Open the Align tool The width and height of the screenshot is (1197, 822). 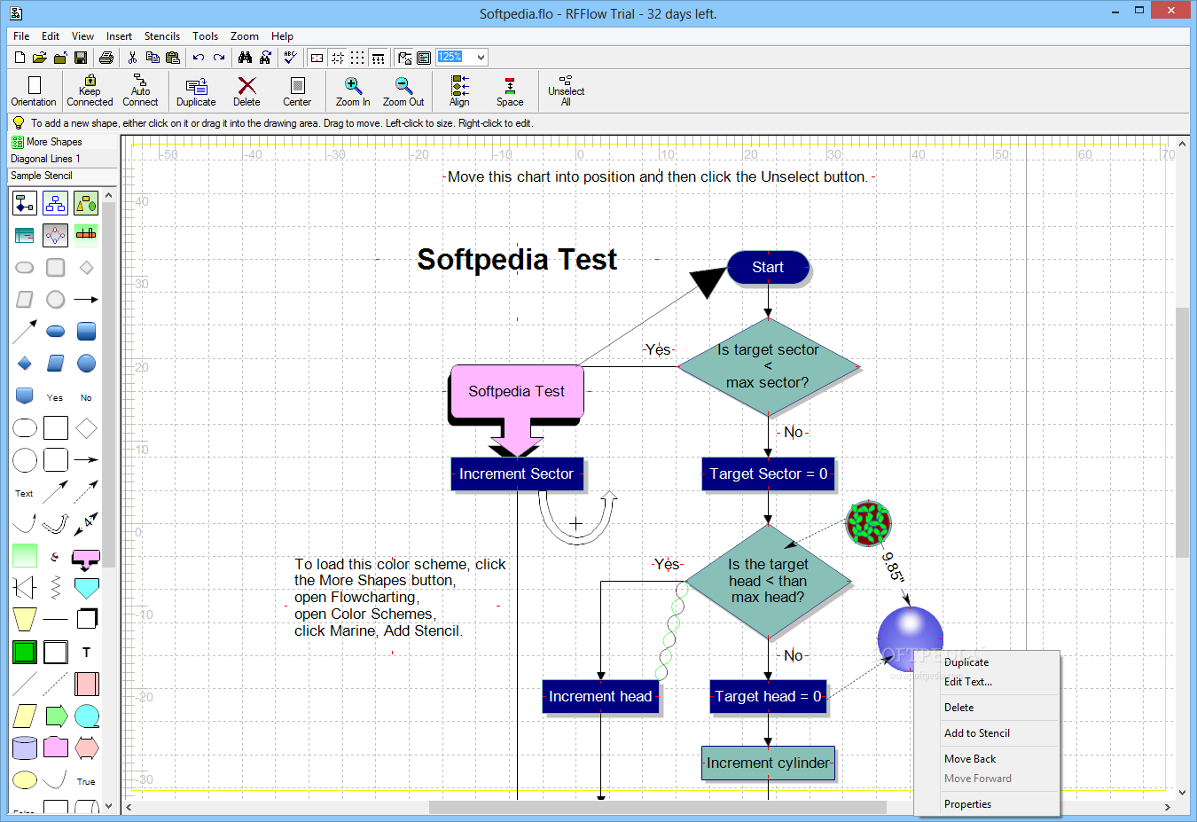459,91
